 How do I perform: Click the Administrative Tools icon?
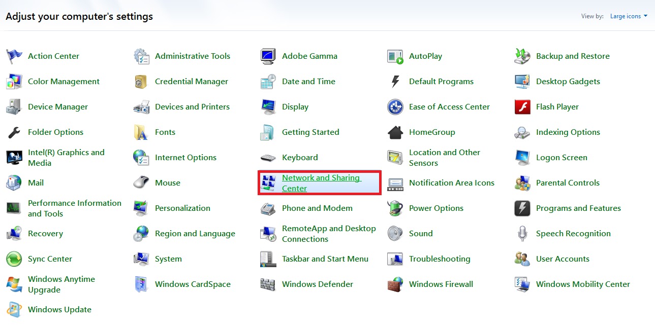pos(141,56)
